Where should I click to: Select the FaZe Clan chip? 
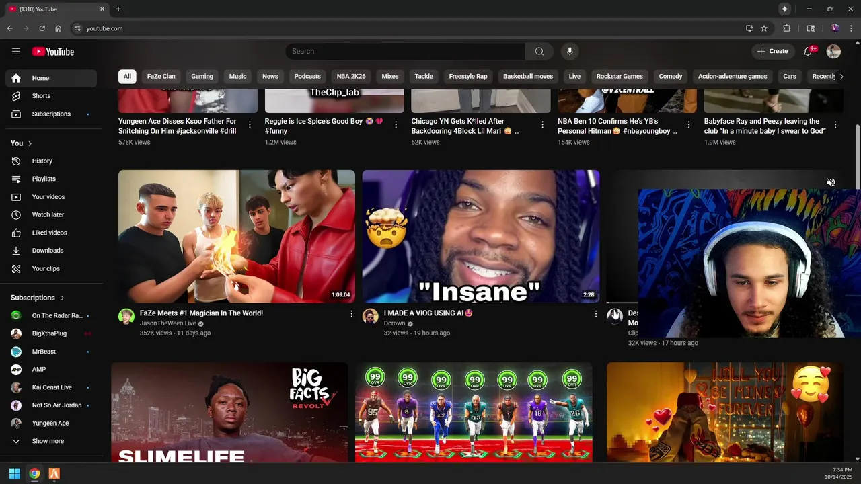point(161,77)
